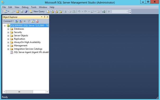Screen dimensions: 160x100
Task: Click the Copy icon in toolbar
Action: tap(70, 12)
